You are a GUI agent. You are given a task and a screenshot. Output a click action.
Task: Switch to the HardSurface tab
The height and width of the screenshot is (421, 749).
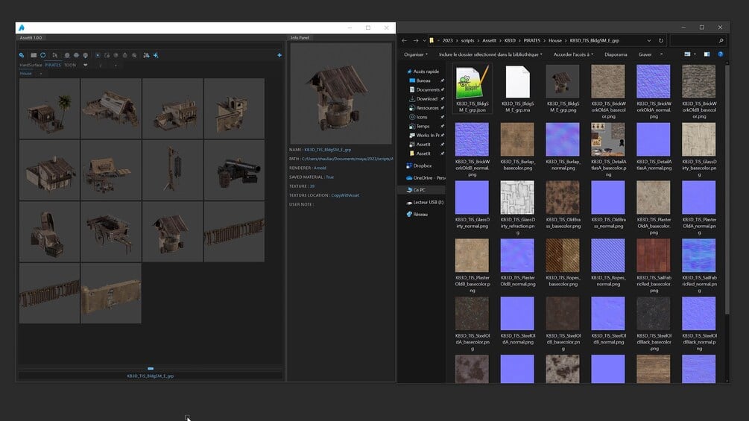pos(31,65)
